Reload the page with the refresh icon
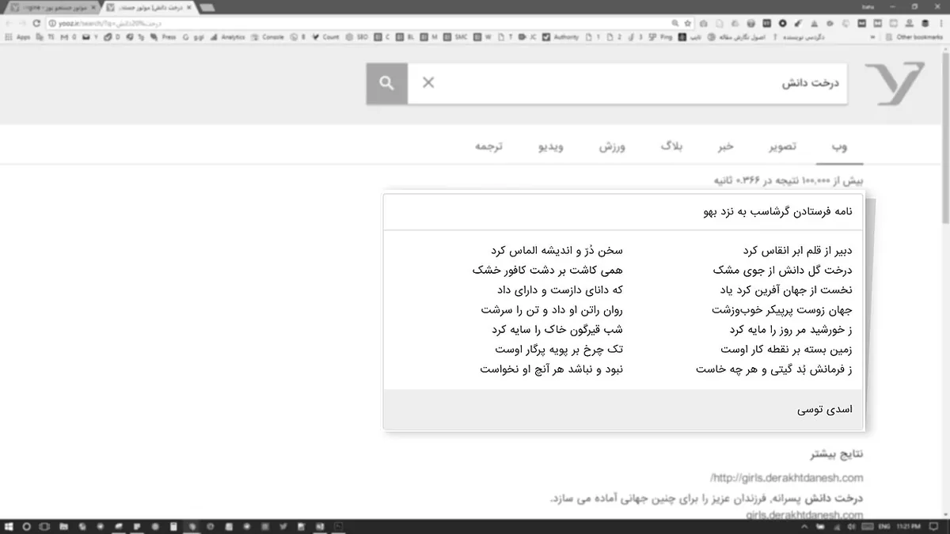The image size is (950, 534). 36,23
